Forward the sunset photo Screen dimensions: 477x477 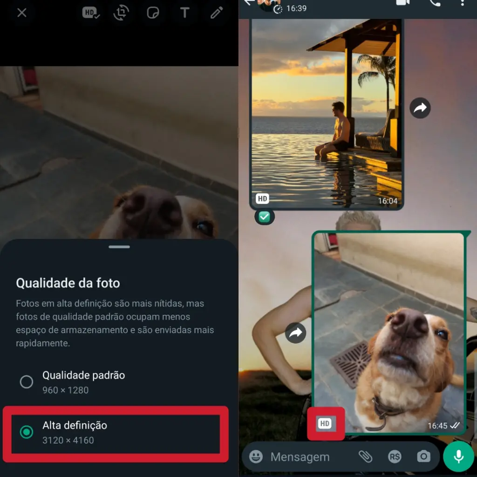(420, 108)
